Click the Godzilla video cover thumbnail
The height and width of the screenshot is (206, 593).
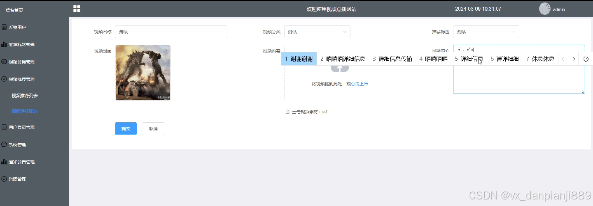(x=143, y=73)
